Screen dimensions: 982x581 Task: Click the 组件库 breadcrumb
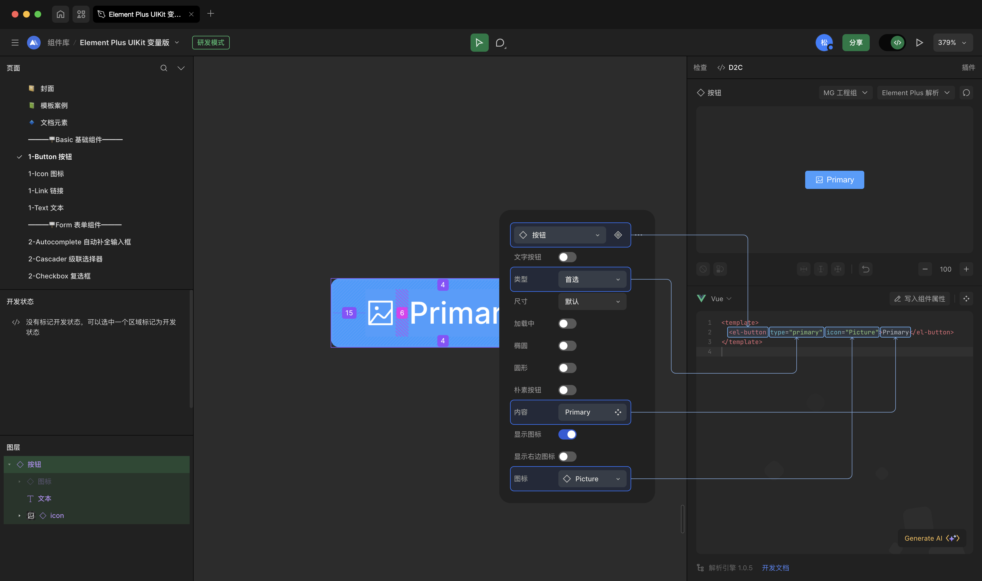pos(58,42)
